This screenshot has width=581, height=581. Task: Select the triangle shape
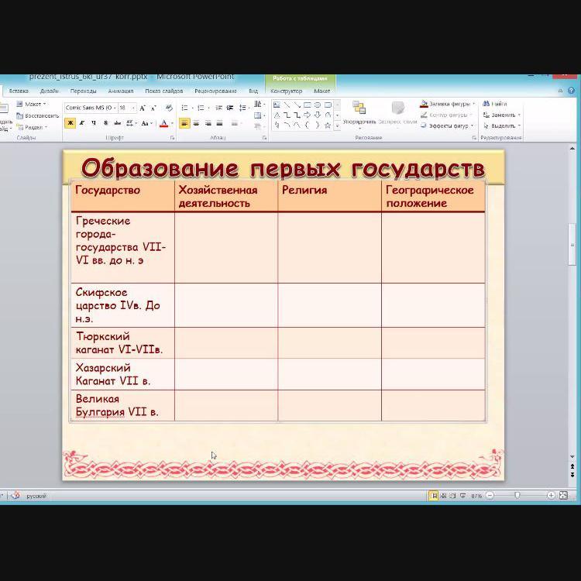coord(277,115)
